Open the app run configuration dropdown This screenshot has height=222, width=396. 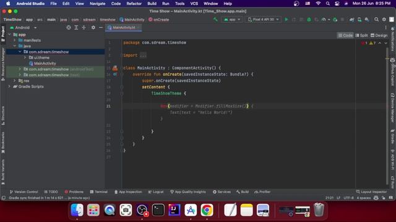tap(232, 19)
